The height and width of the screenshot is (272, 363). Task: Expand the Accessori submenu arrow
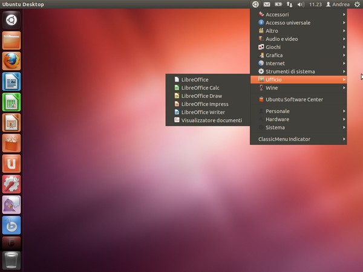344,15
